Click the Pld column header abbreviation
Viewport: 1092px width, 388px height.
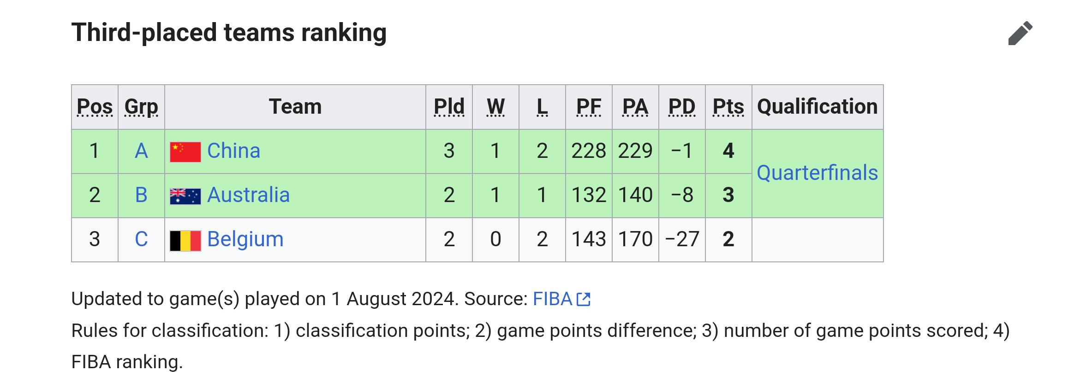(449, 107)
